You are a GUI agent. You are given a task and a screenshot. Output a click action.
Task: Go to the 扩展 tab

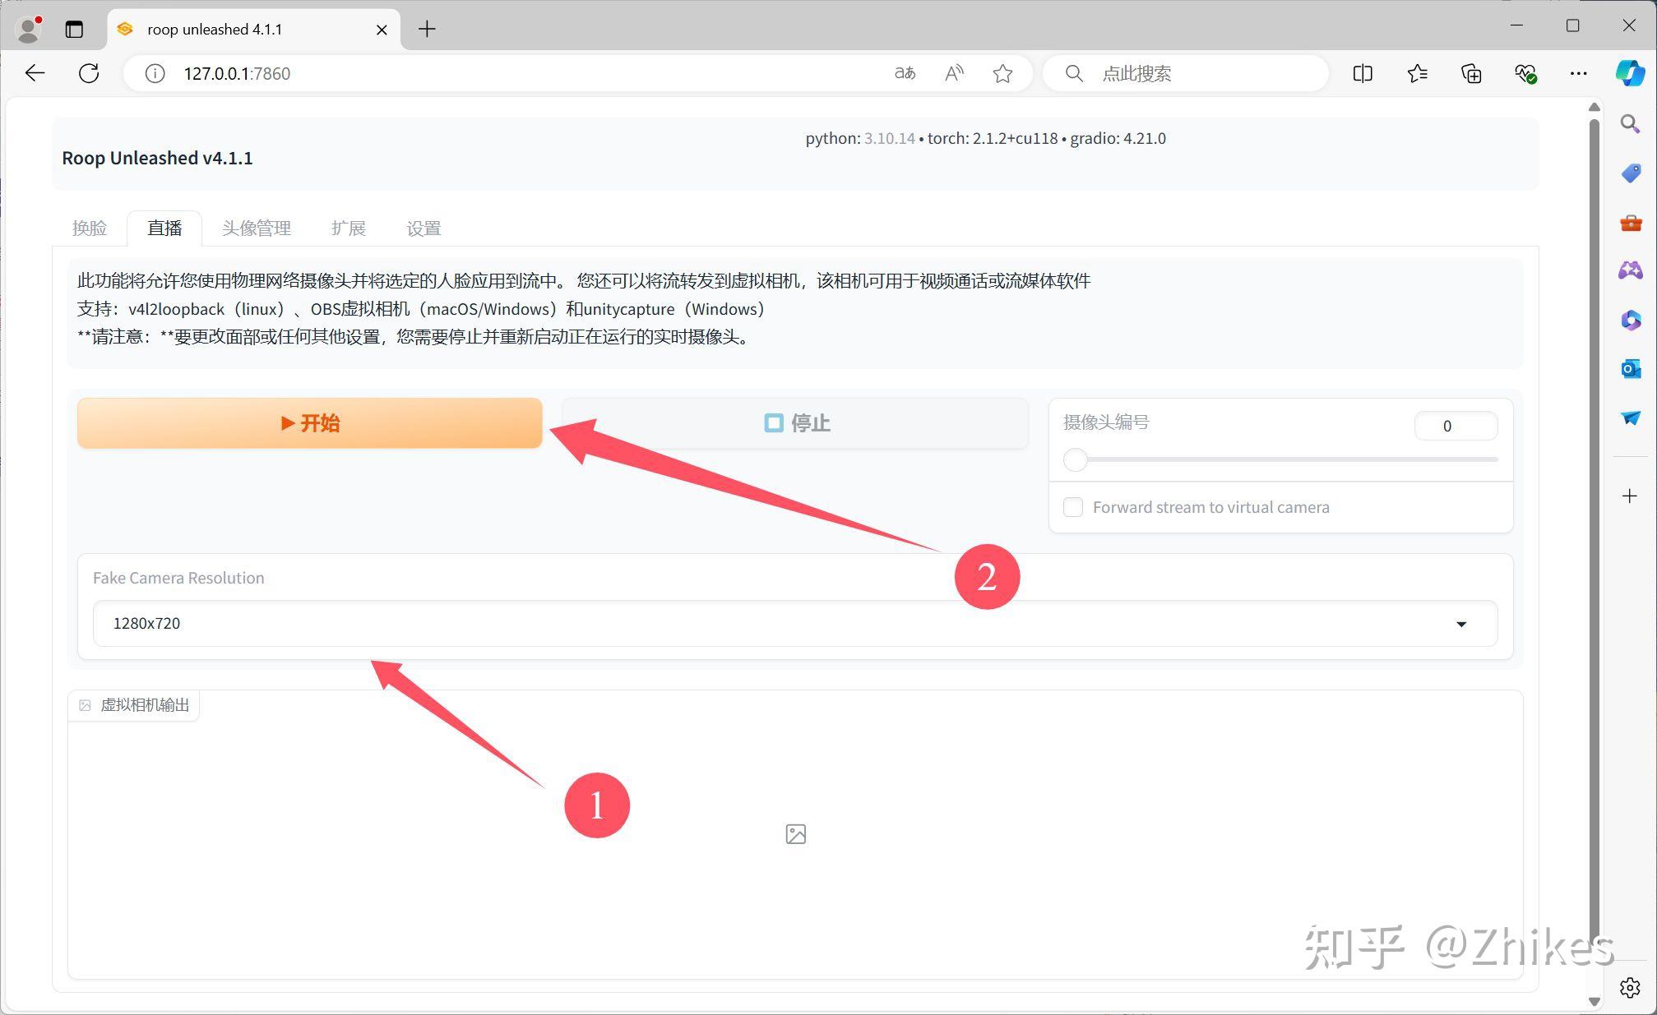tap(349, 228)
